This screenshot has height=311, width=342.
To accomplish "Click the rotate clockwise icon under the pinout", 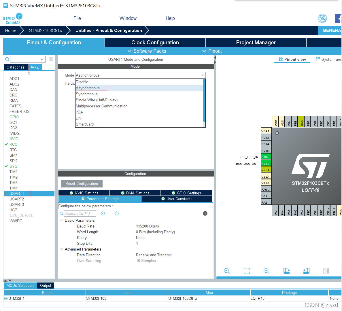I will point(286,271).
